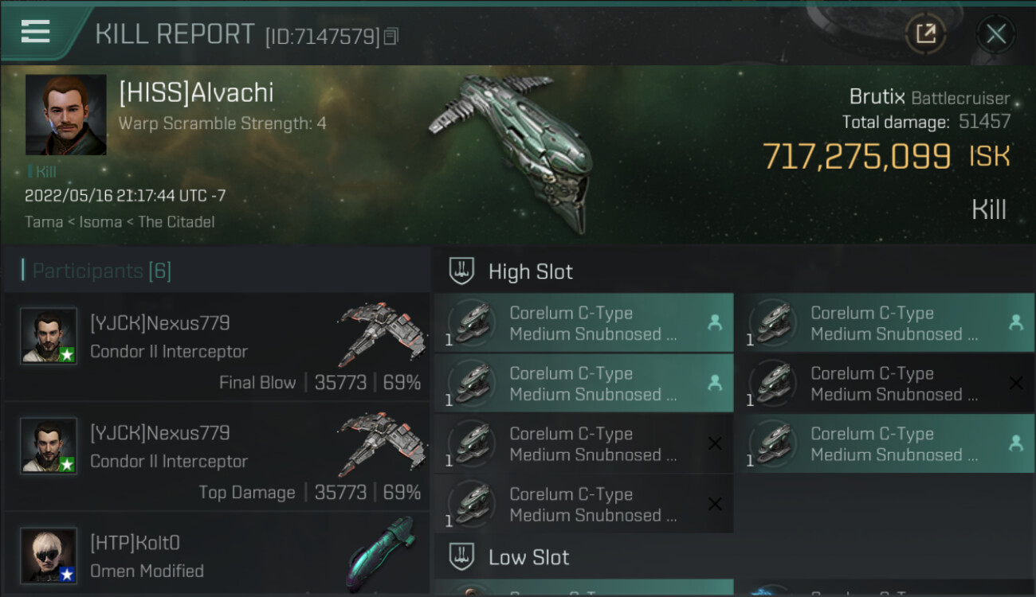Click the Low Slot shield icon
This screenshot has width=1036, height=597.
click(x=462, y=557)
